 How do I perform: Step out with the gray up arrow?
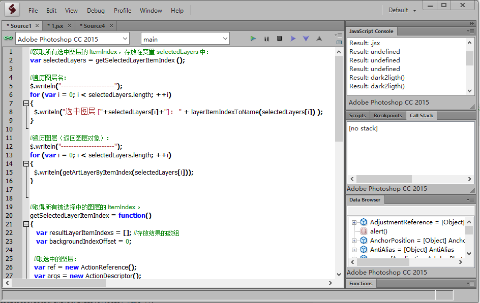[x=319, y=39]
